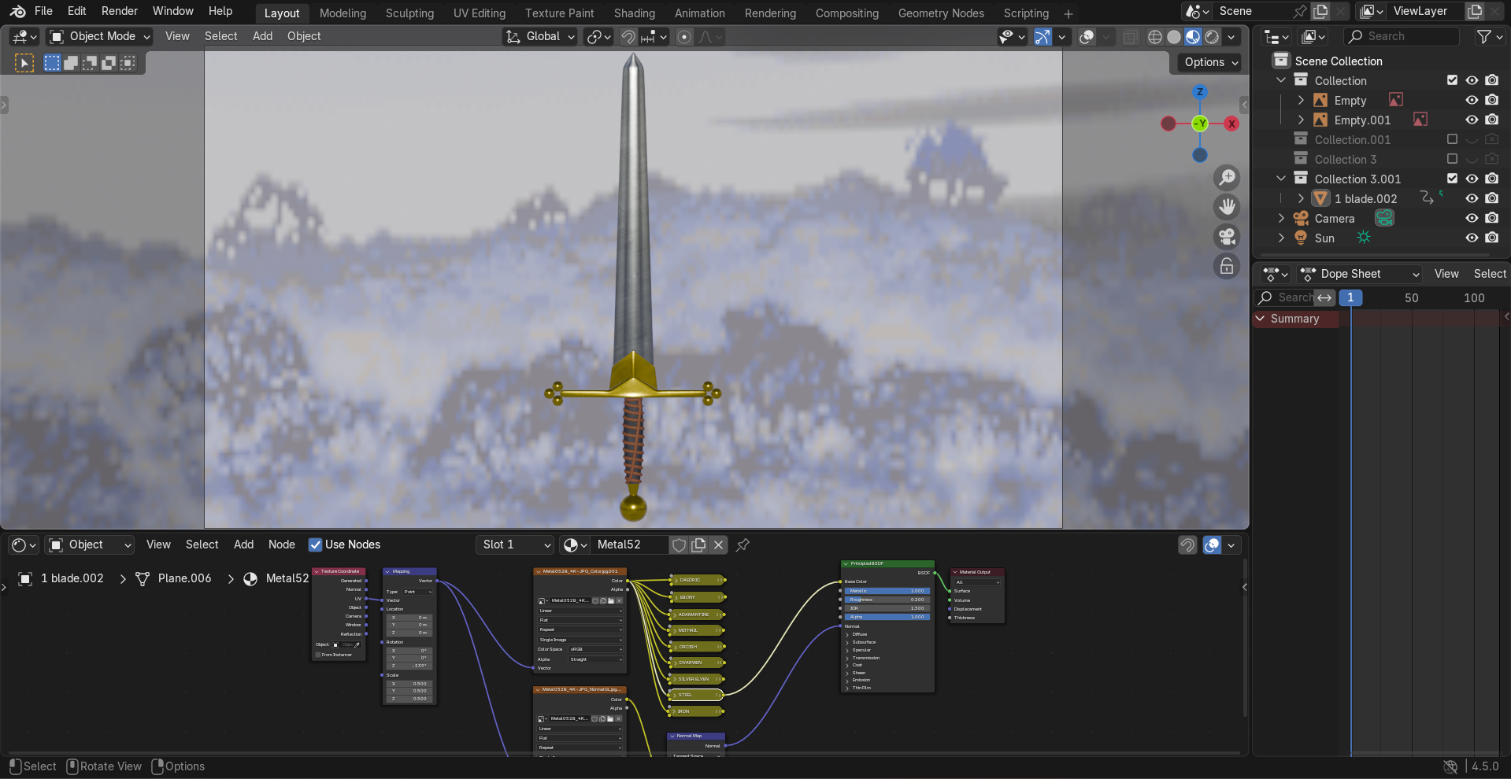The image size is (1511, 779).
Task: Open the Dope Sheet mode dropdown
Action: [x=1359, y=274]
